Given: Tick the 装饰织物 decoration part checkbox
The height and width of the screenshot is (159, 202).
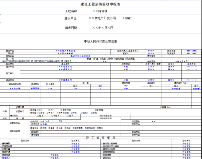Looking at the screenshot, I should coord(86,128).
